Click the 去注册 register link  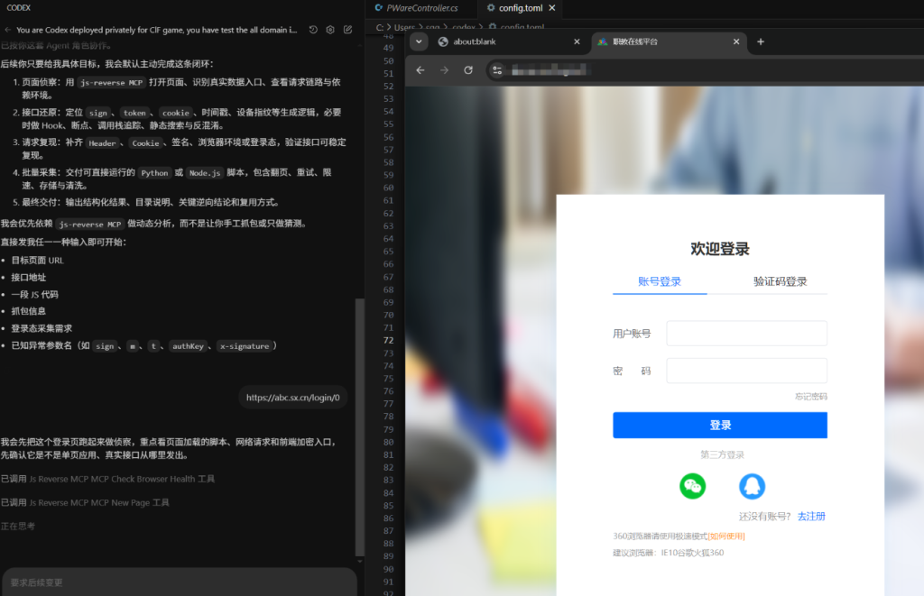click(x=810, y=517)
